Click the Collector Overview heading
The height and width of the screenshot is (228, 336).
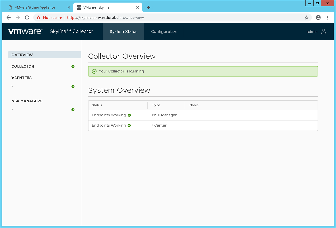[x=122, y=56]
